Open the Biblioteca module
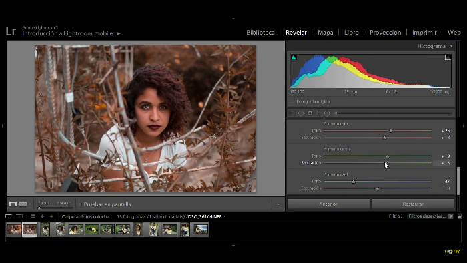Image resolution: width=467 pixels, height=263 pixels. click(260, 33)
